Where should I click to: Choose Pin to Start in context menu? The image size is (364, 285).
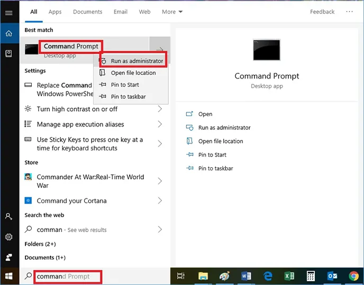pos(131,85)
